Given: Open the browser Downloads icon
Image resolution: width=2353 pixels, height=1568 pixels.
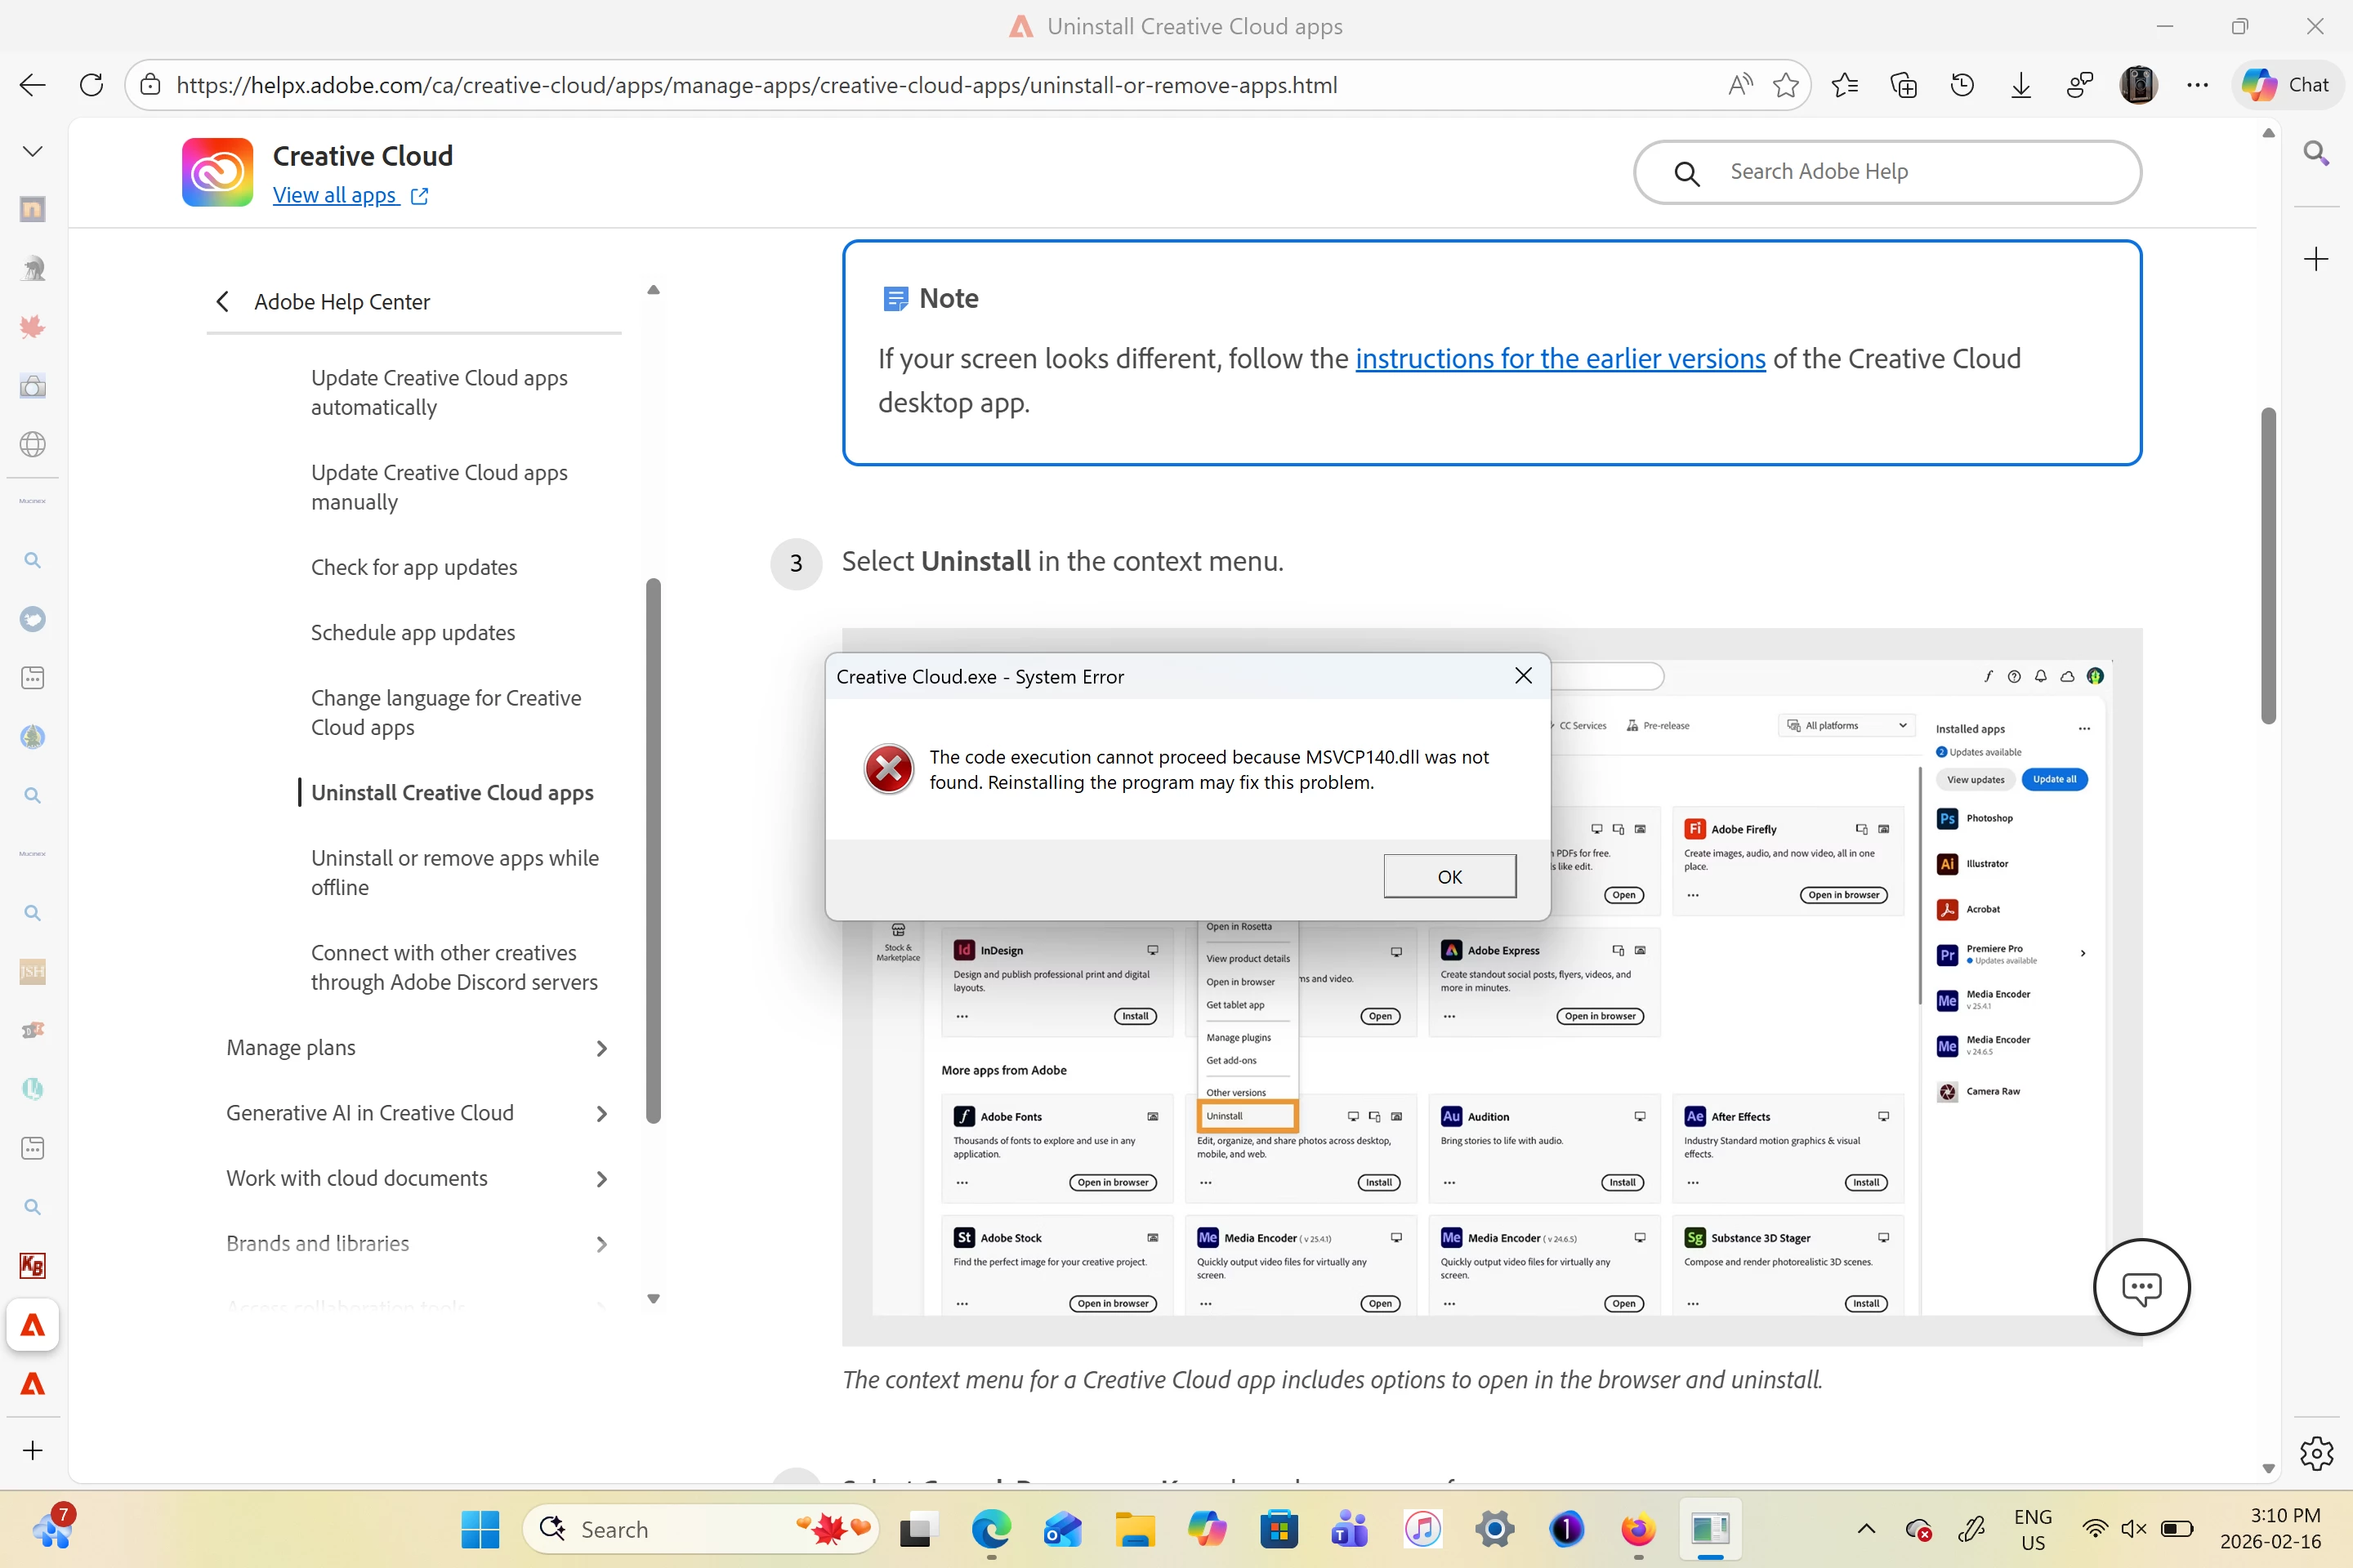Looking at the screenshot, I should (2020, 85).
